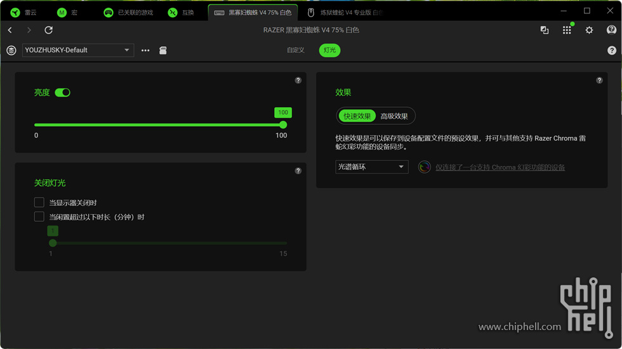This screenshot has height=349, width=622.
Task: Click the brightness slider handle at 100
Action: [x=283, y=125]
